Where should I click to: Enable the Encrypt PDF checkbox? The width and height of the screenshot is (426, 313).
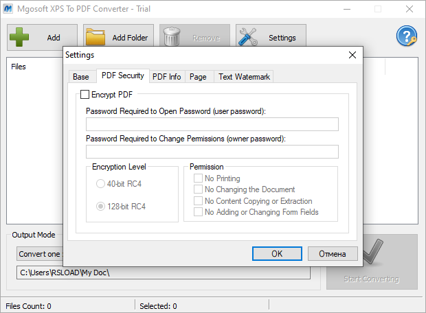click(x=85, y=95)
